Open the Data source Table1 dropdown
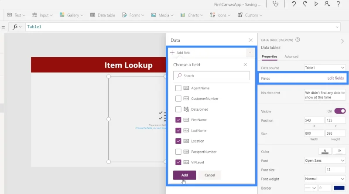349x194 pixels. pos(325,68)
